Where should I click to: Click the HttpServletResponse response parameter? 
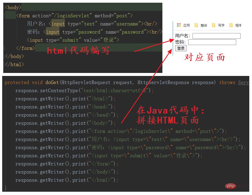click(175, 82)
